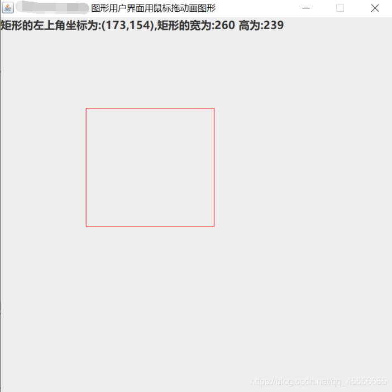
Task: Click the red rectangle's top-left corner
Action: click(86, 108)
